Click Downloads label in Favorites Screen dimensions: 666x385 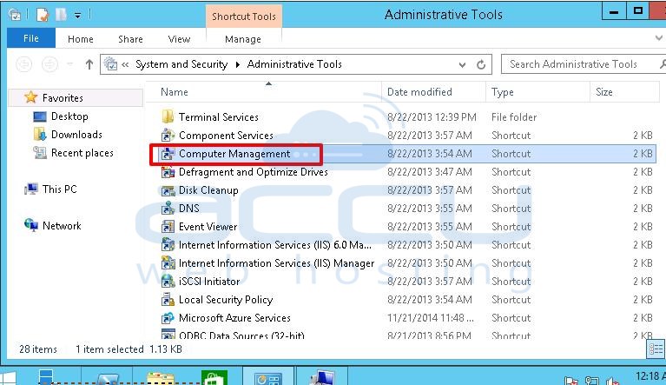point(76,135)
